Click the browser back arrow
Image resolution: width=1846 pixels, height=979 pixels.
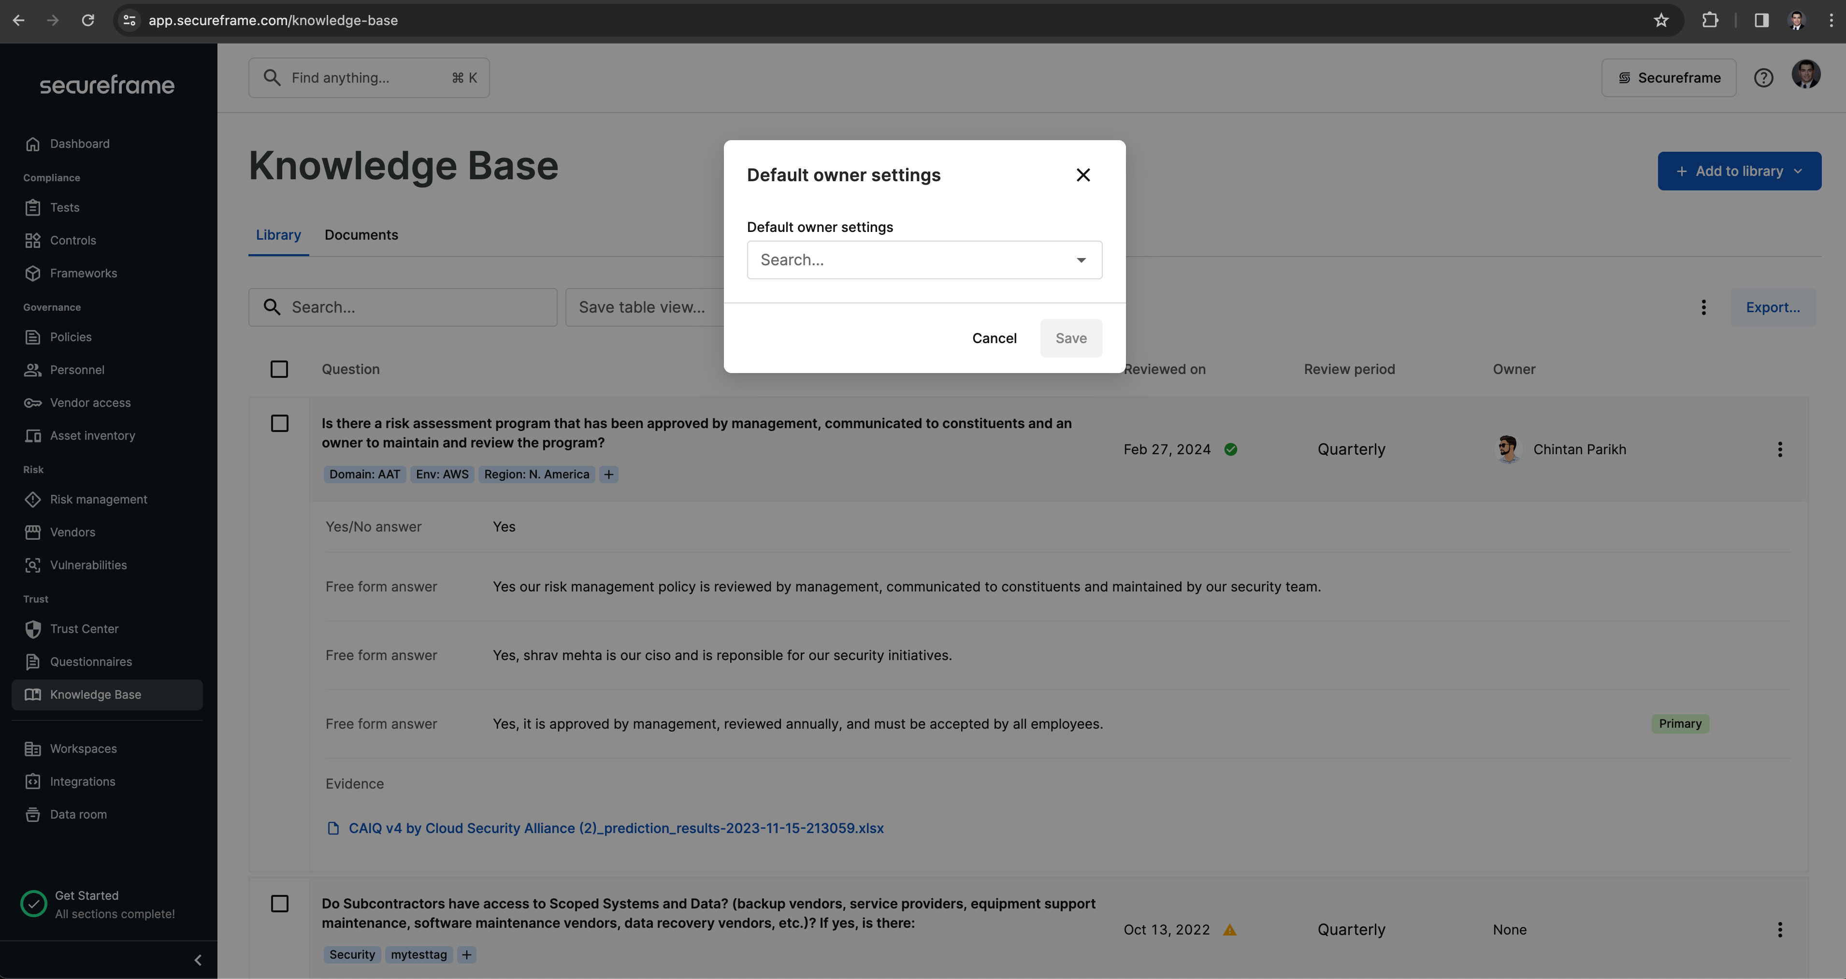click(x=19, y=21)
